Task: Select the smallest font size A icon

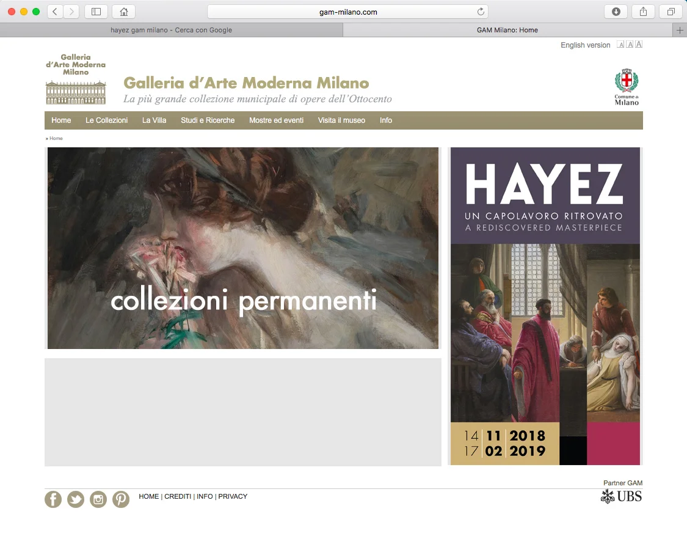Action: [x=621, y=44]
